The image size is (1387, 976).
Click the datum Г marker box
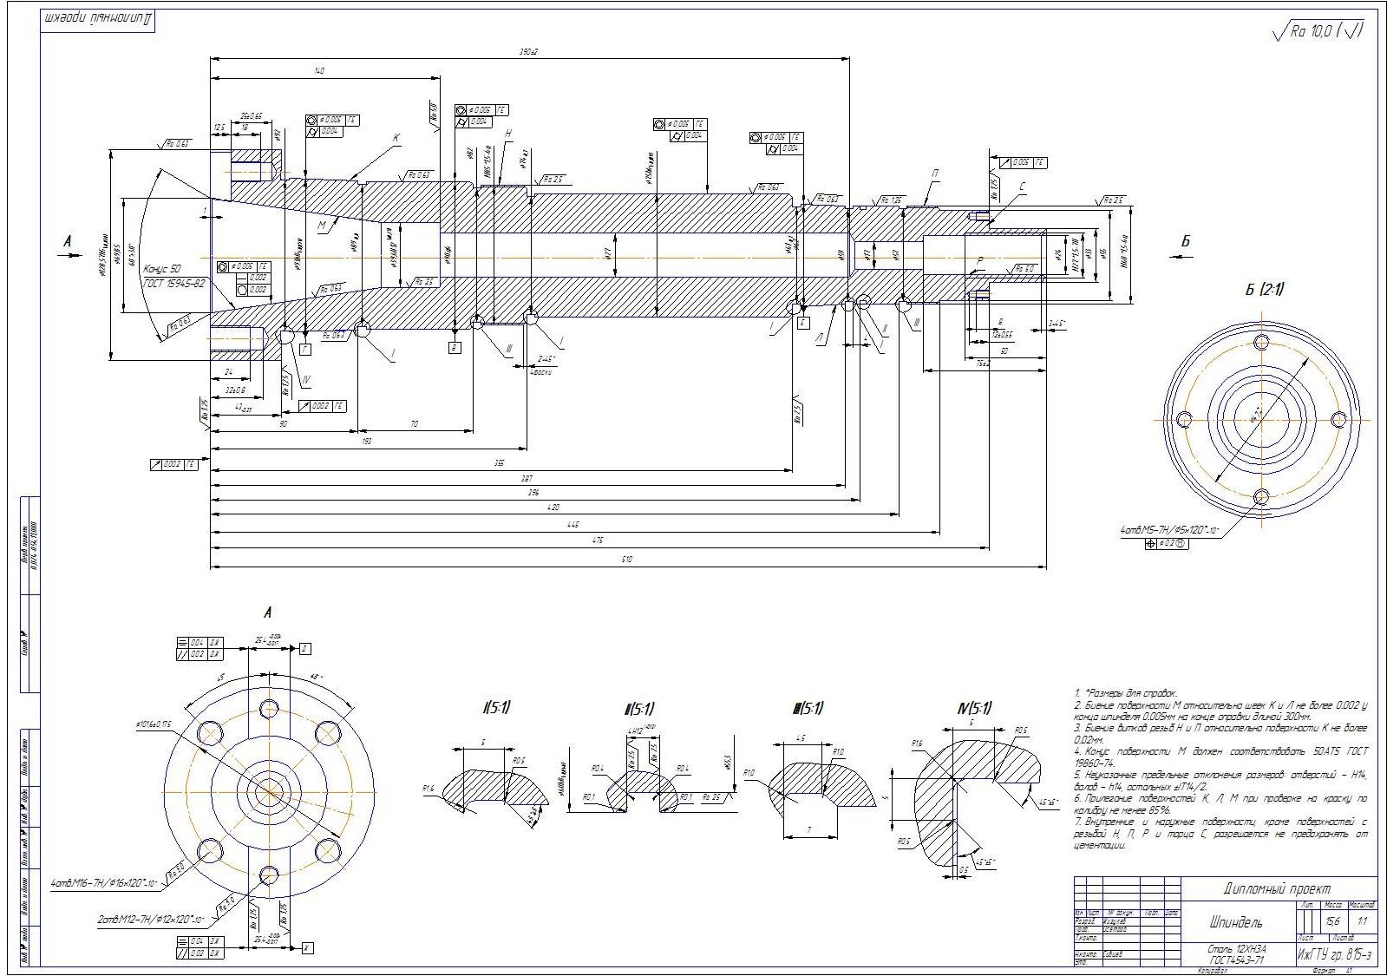coord(305,348)
